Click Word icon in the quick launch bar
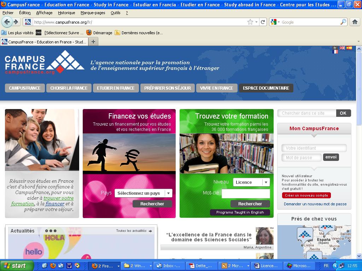The height and width of the screenshot is (271, 362). tap(69, 266)
